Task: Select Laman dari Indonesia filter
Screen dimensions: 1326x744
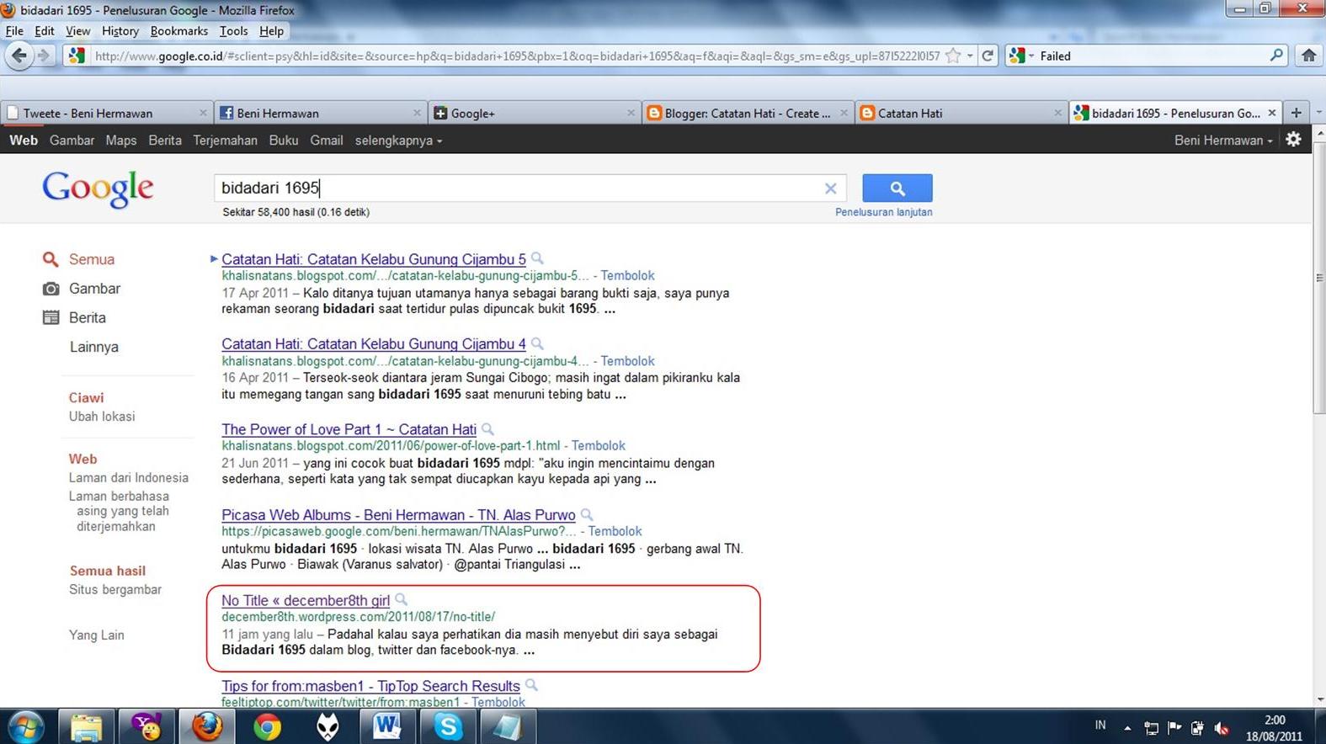Action: [129, 478]
